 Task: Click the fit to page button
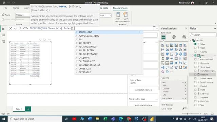212,114
